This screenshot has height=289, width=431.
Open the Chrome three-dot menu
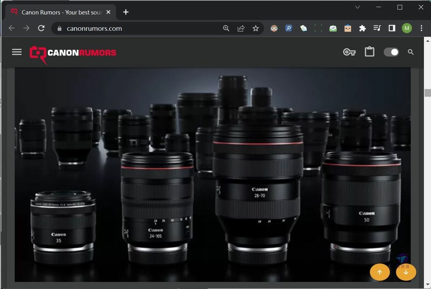(421, 28)
